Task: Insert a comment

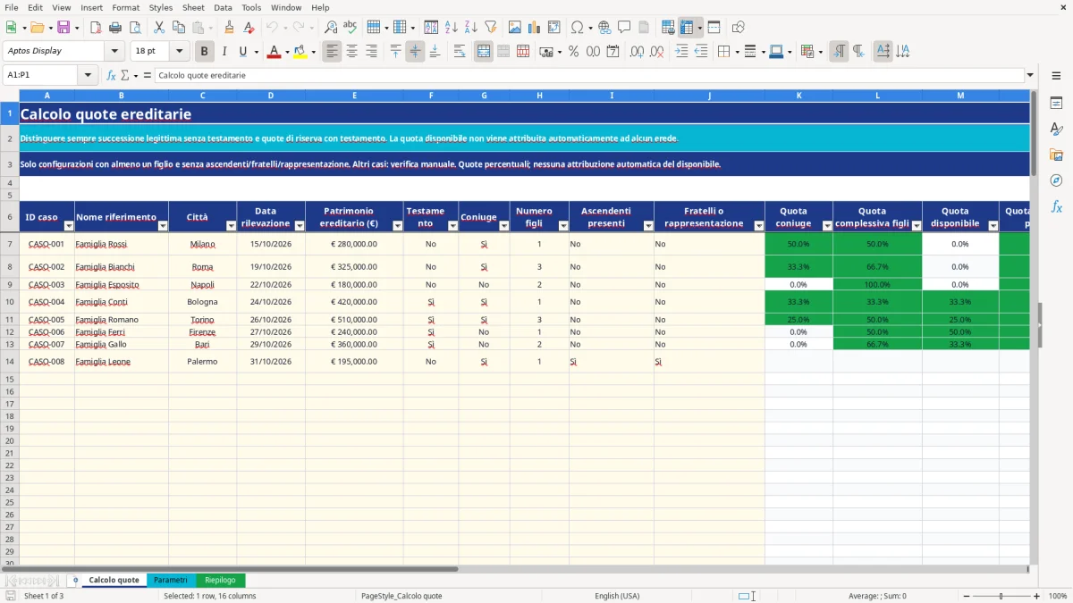Action: (x=624, y=27)
